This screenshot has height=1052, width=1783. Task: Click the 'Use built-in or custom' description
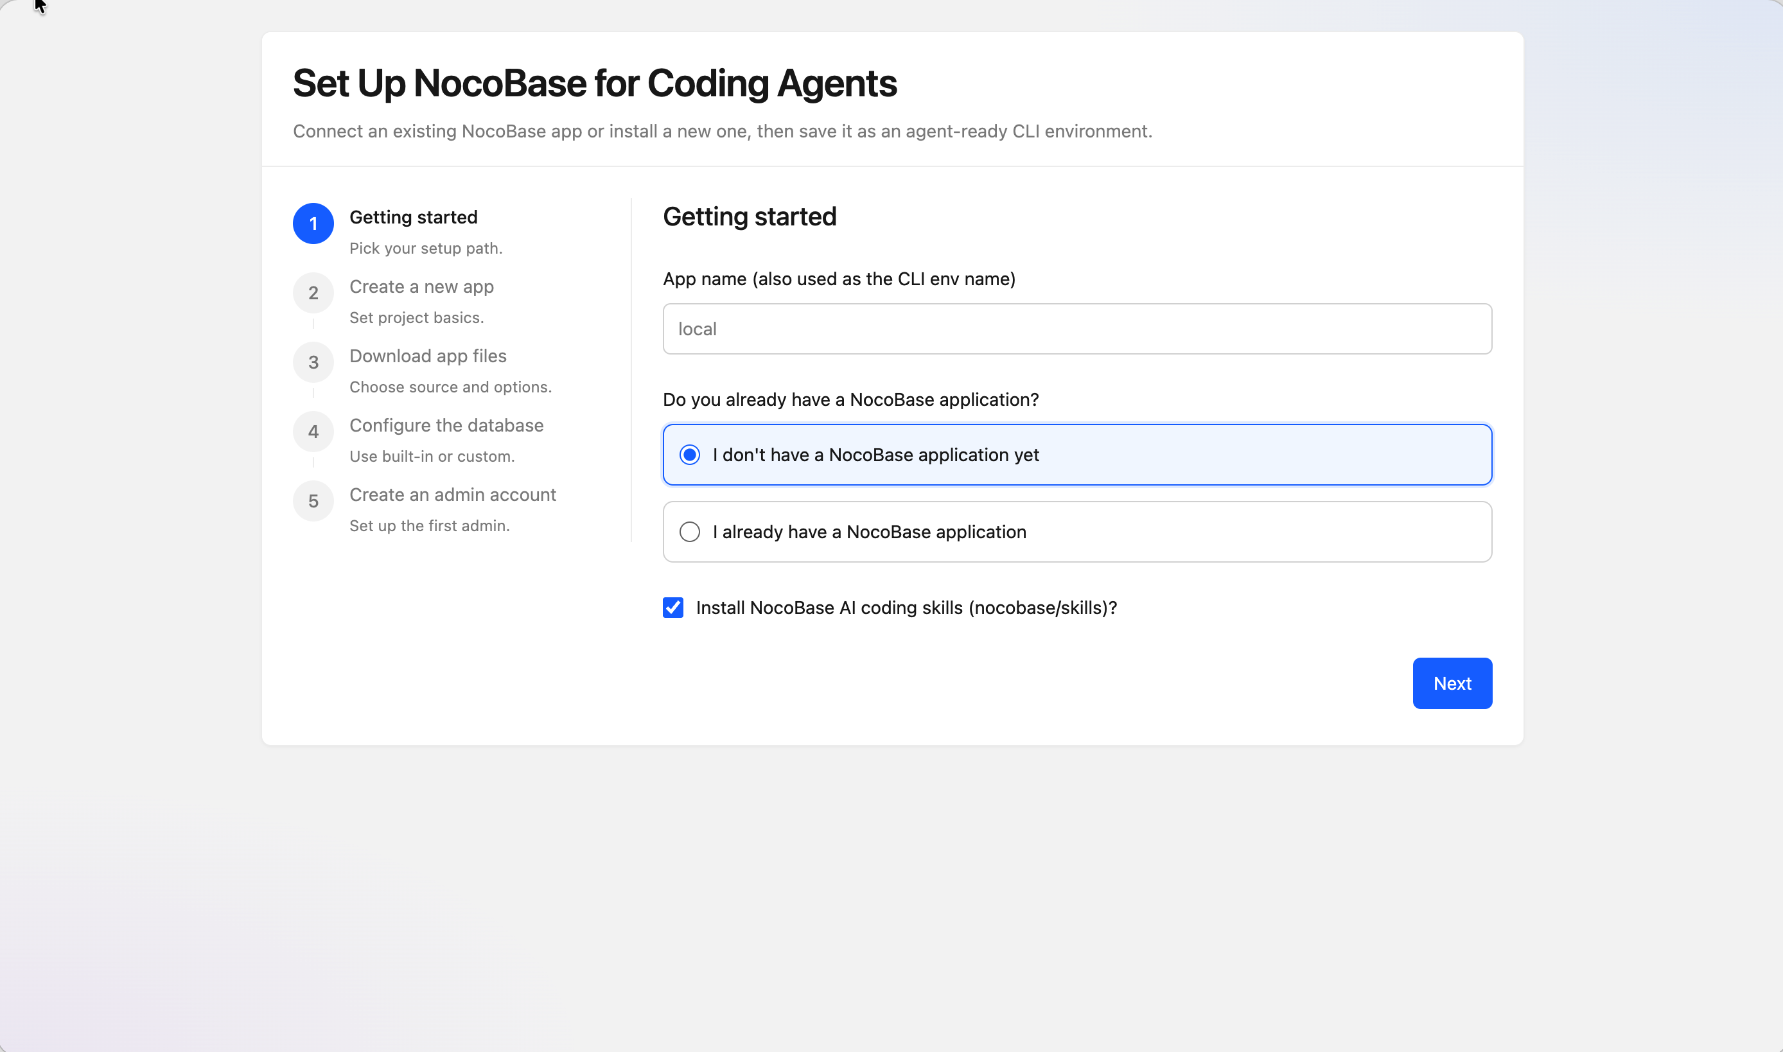pos(432,457)
